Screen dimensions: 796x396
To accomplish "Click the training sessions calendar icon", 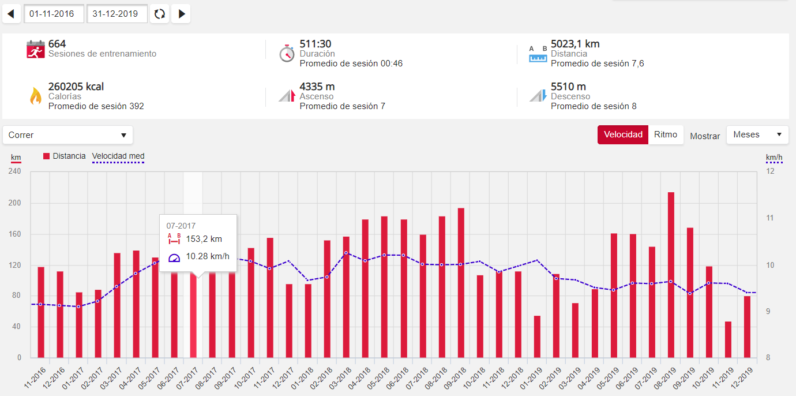I will click(36, 50).
